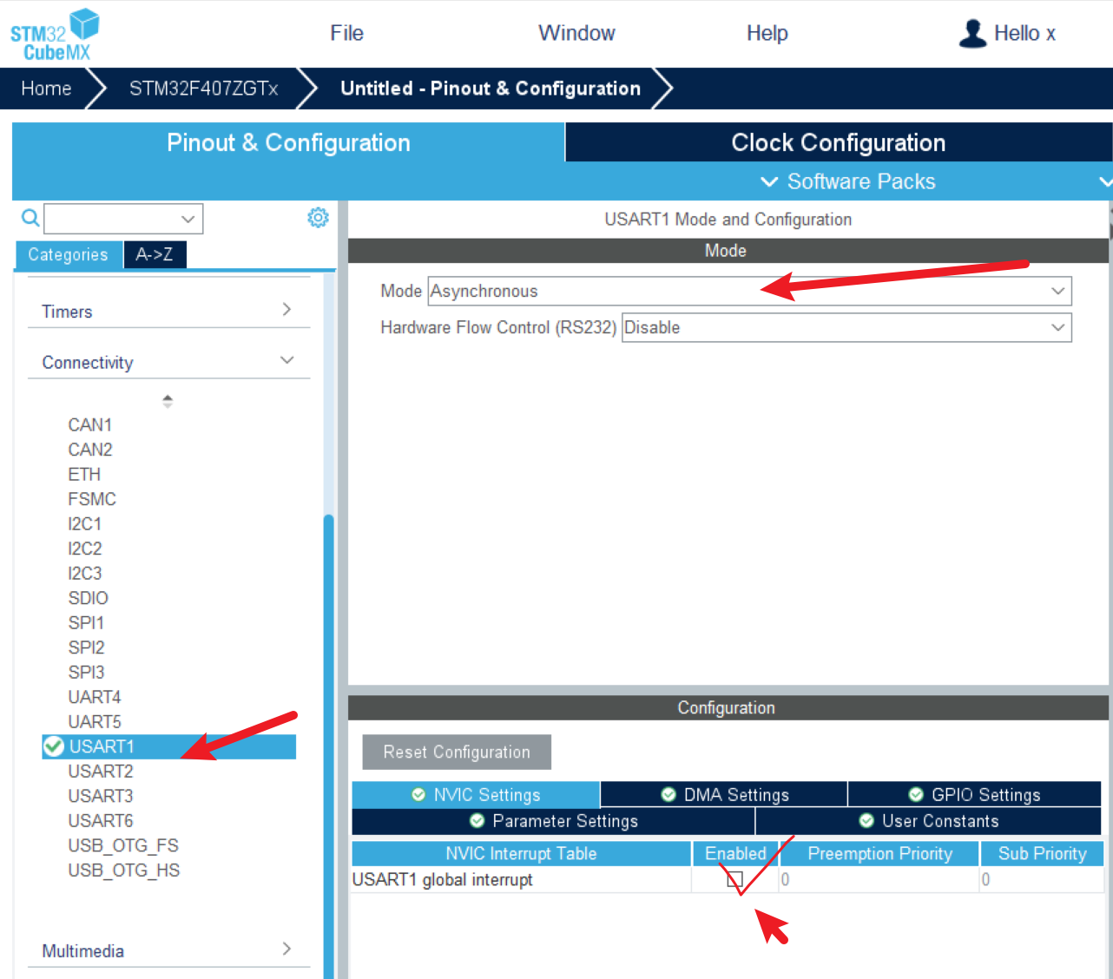1113x979 pixels.
Task: Open the DMA Settings tab
Action: pos(724,794)
